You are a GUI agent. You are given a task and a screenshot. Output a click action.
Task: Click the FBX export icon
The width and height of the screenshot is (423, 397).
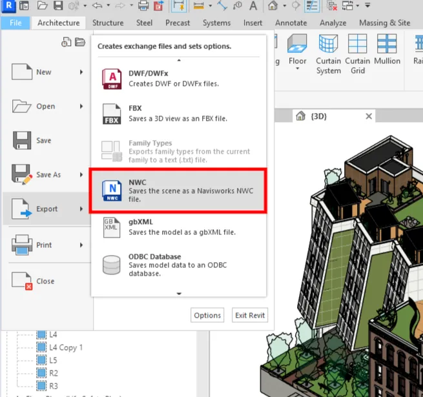[x=112, y=114]
